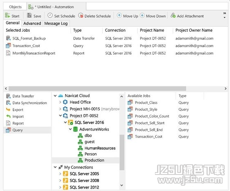Screen dimensions: 230x191
Task: Select Product_Sell_End in Available Jobs
Action: click(x=149, y=130)
